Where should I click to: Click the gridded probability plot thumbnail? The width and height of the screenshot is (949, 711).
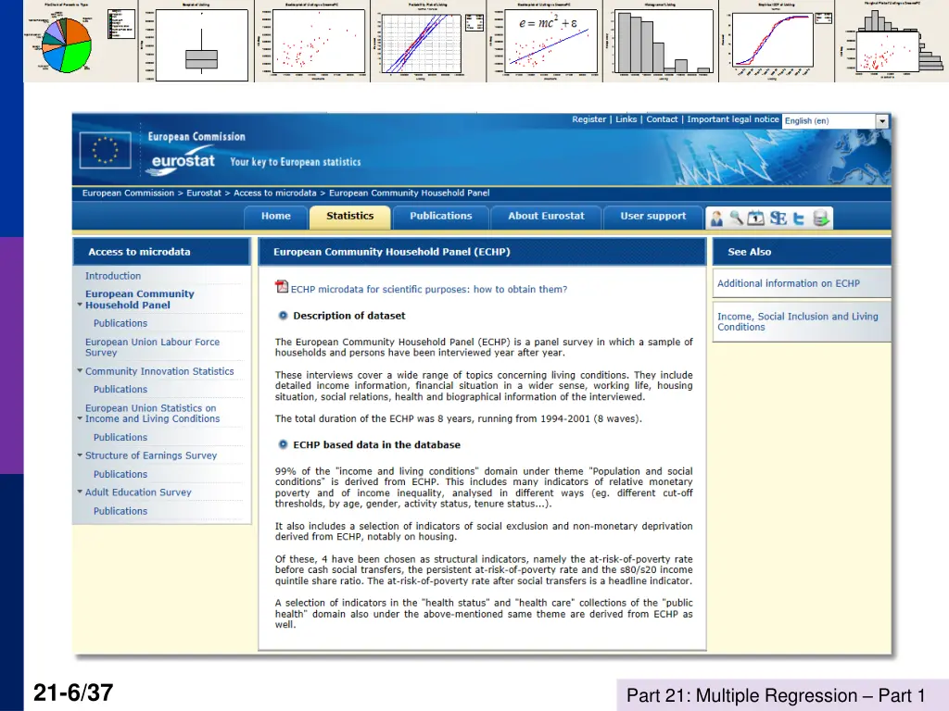click(428, 41)
